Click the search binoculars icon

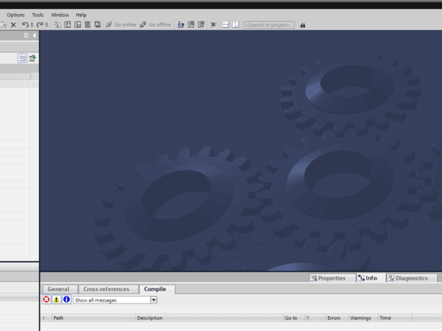[302, 25]
